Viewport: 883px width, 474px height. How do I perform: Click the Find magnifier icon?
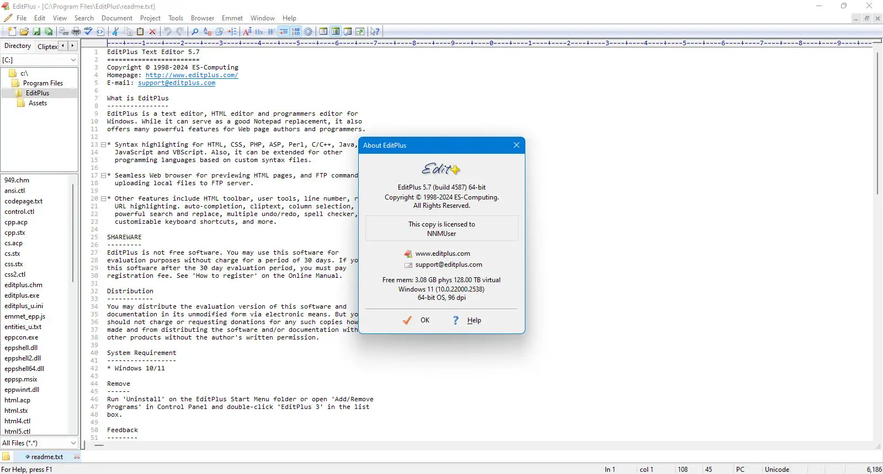[195, 31]
